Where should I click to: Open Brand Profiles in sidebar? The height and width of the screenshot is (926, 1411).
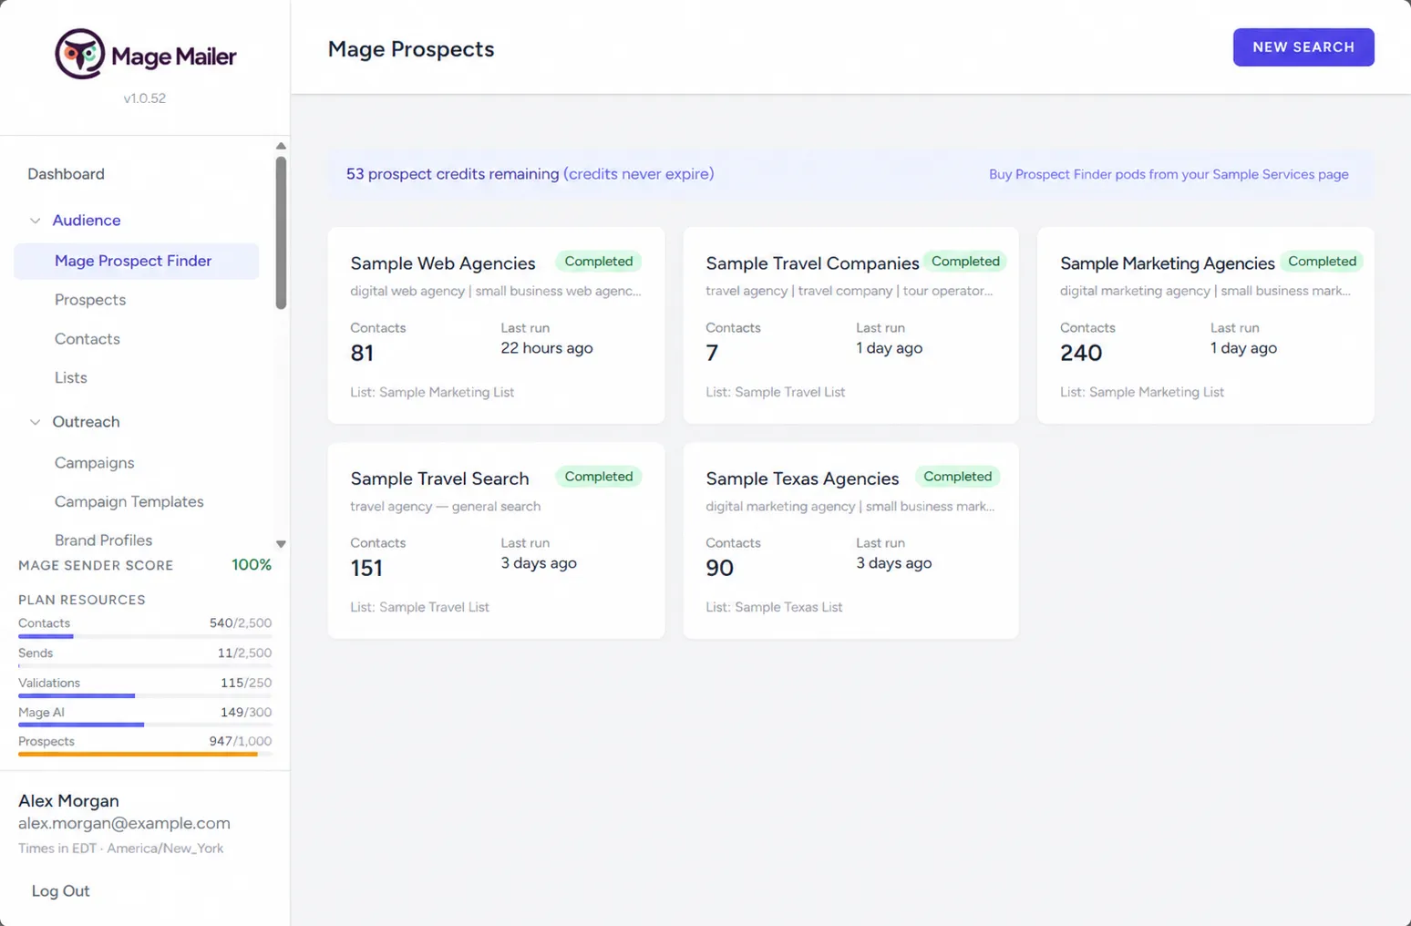104,540
